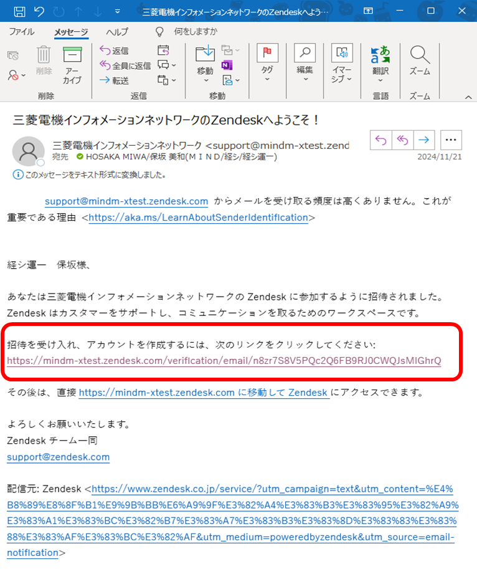477x569 pixels.
Task: Click Reply All (全員に返信) in ribbon
Action: coord(125,65)
